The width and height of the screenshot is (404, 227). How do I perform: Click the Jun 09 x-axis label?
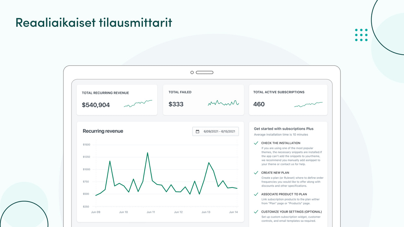96,212
